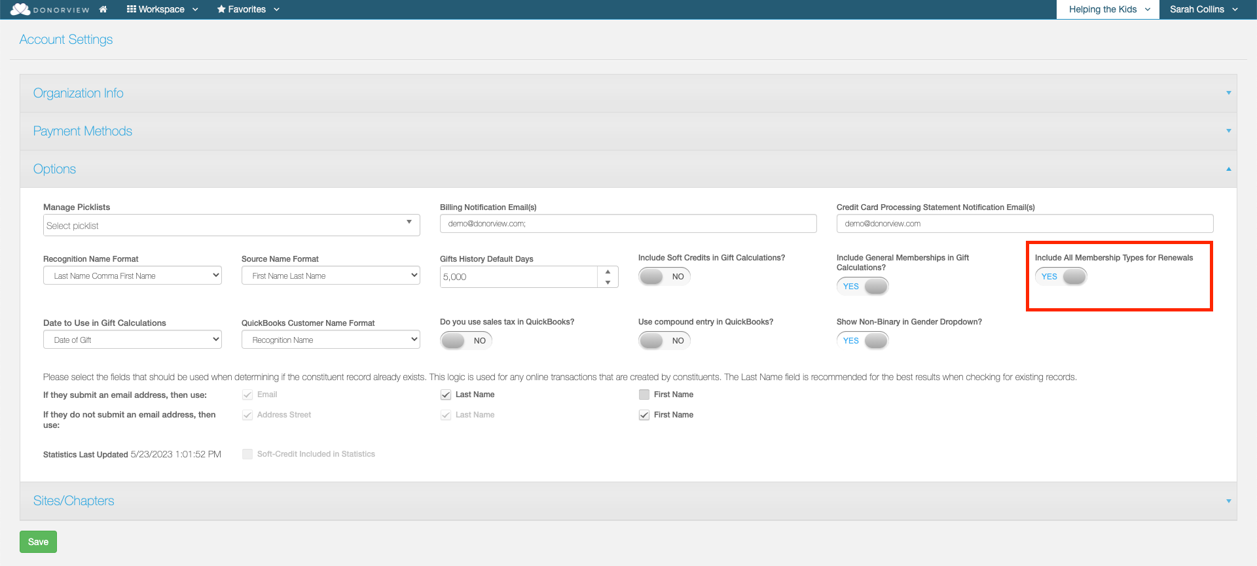Click the disabled Address Street checkbox
The height and width of the screenshot is (566, 1257).
click(x=247, y=415)
